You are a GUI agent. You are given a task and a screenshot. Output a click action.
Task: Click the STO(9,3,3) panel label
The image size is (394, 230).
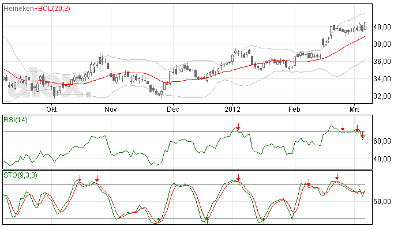[x=20, y=175]
